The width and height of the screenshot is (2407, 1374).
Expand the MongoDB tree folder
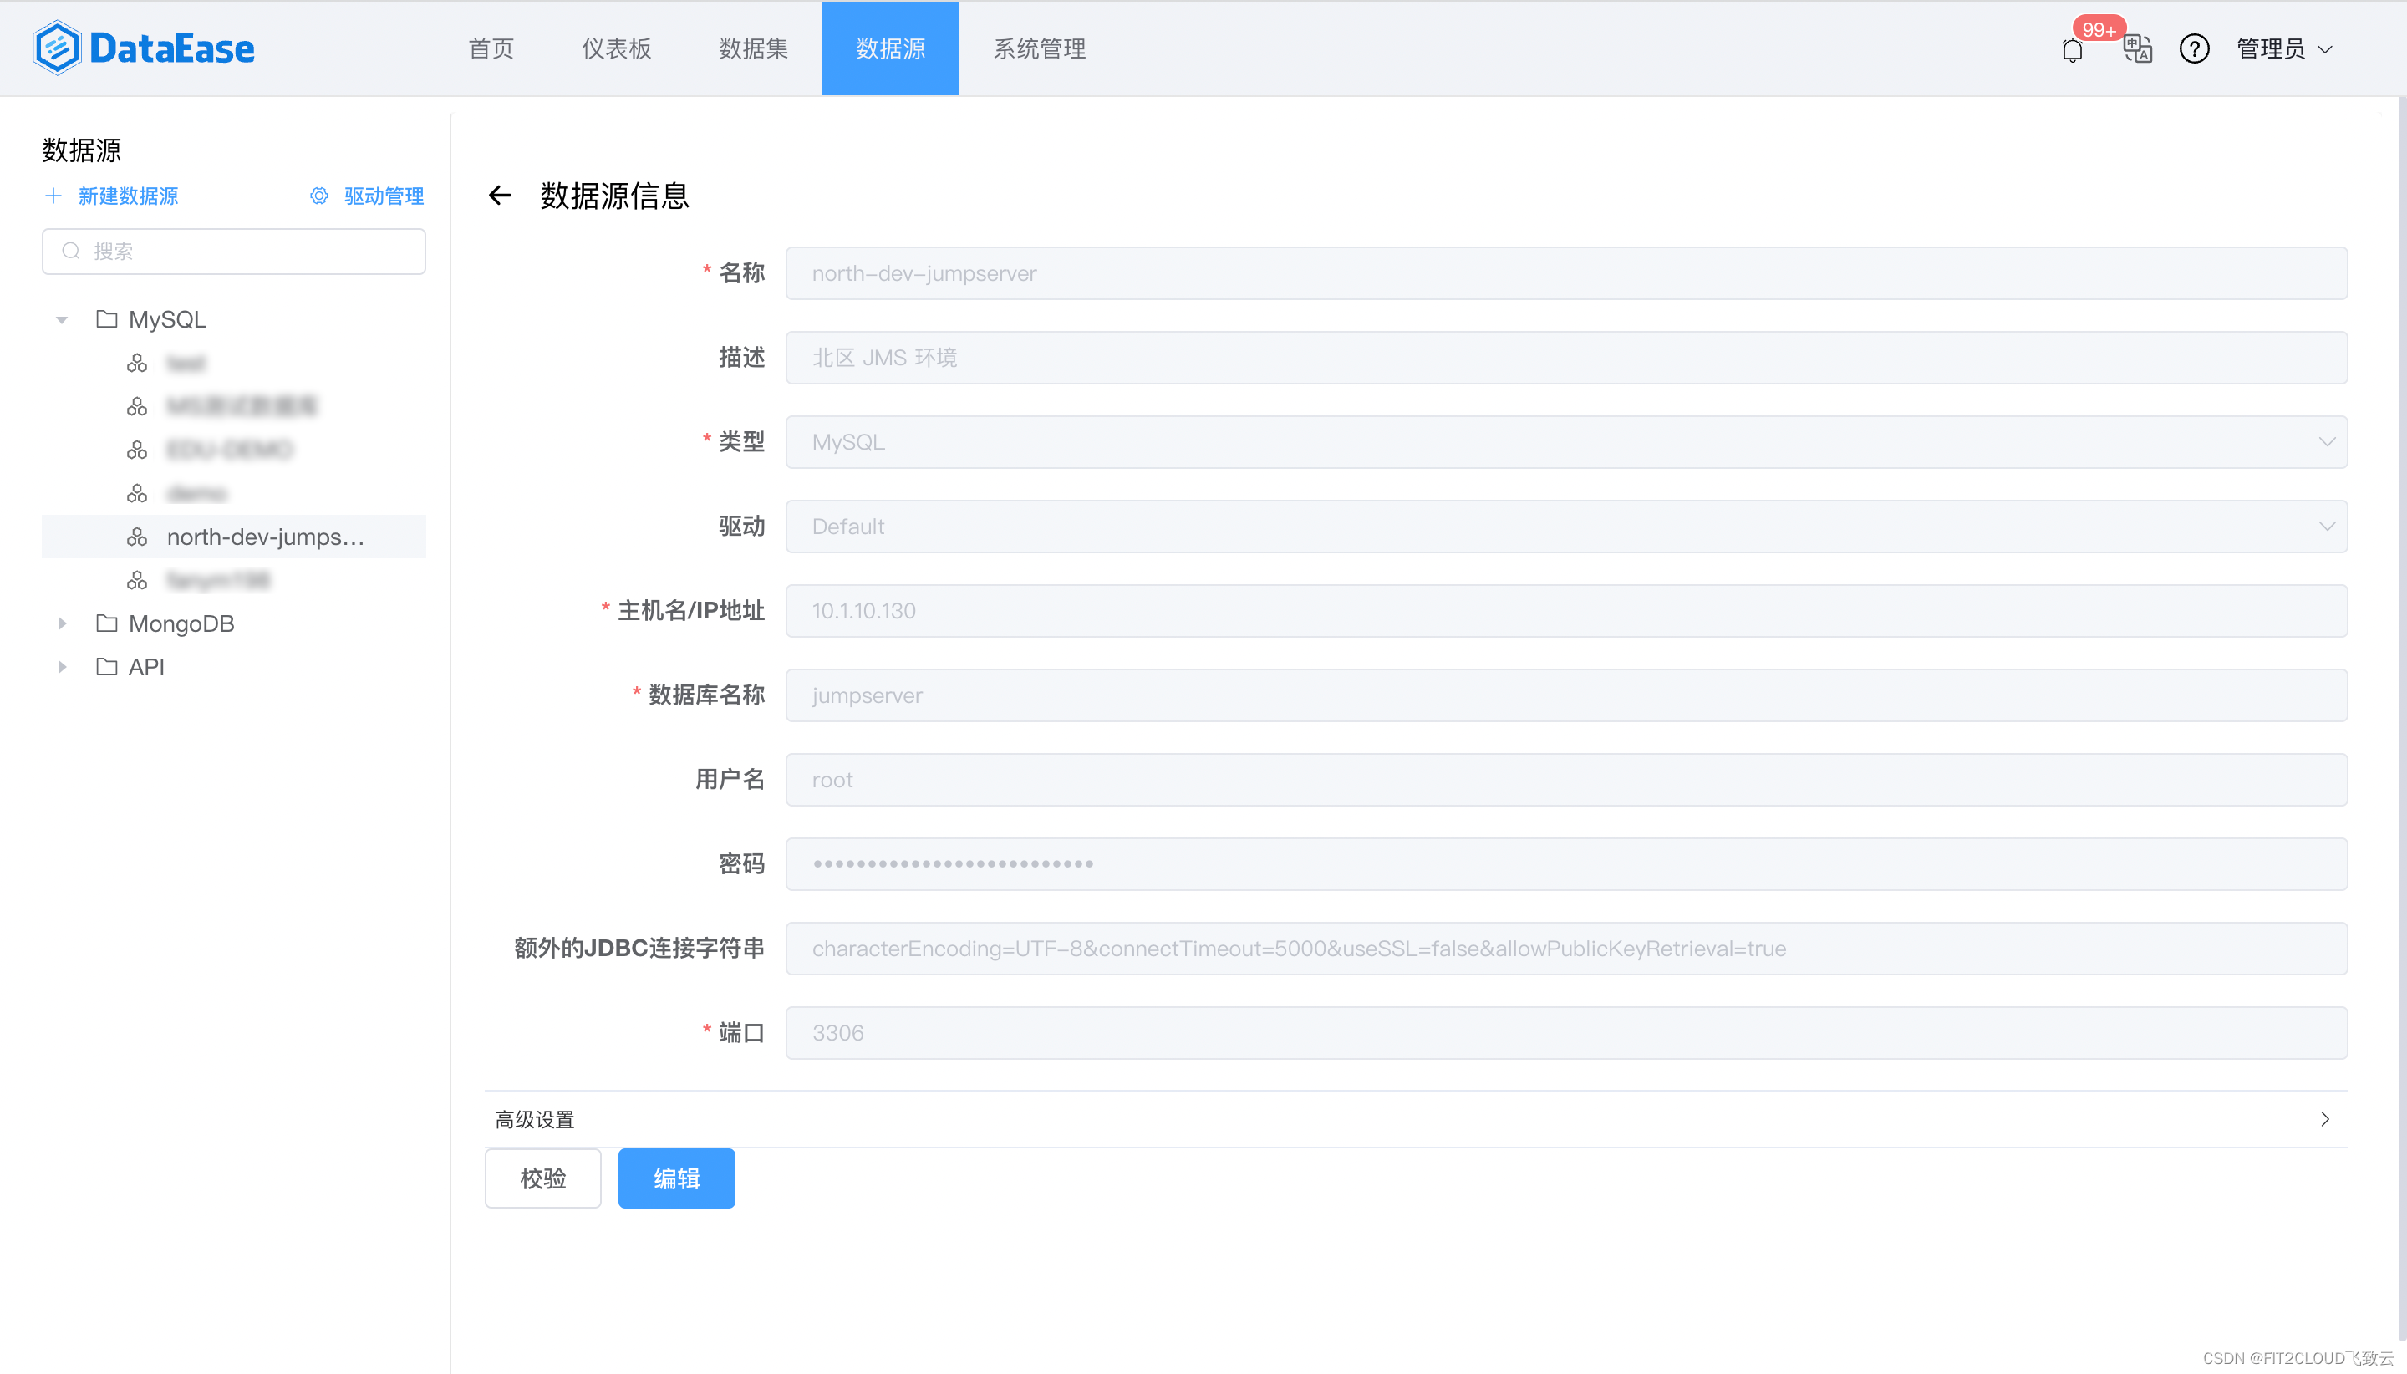pyautogui.click(x=63, y=623)
